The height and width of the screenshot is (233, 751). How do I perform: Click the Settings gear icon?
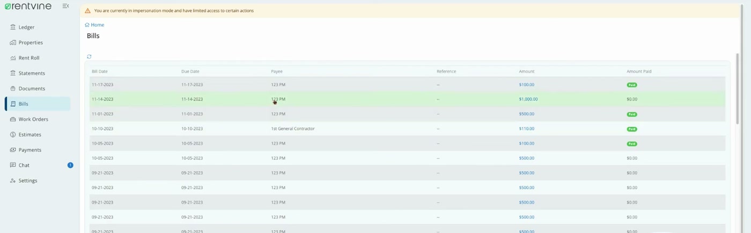pos(13,181)
